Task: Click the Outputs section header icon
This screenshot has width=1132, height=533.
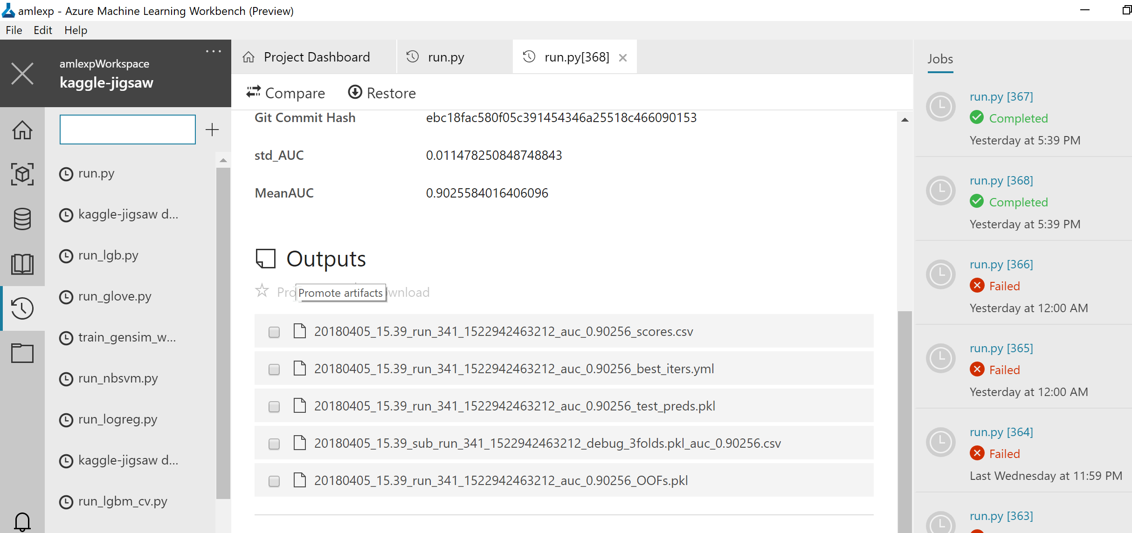Action: 266,259
